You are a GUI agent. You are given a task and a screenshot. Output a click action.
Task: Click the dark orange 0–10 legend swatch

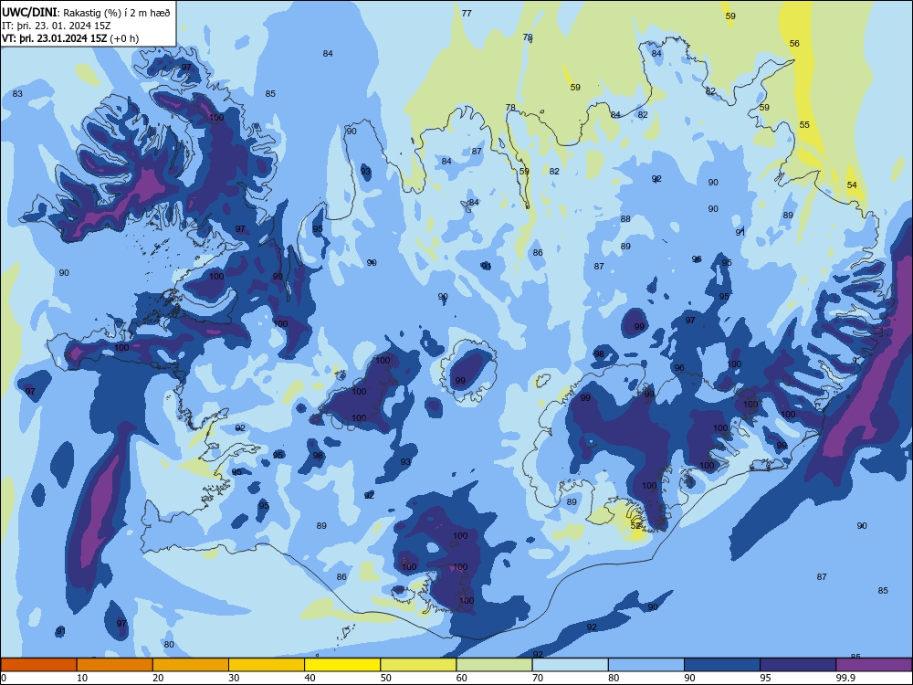[x=38, y=665]
